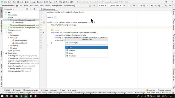Choose Annotation in the New Java Class popup
Screen dimensions: 175x98
pos(87,56)
